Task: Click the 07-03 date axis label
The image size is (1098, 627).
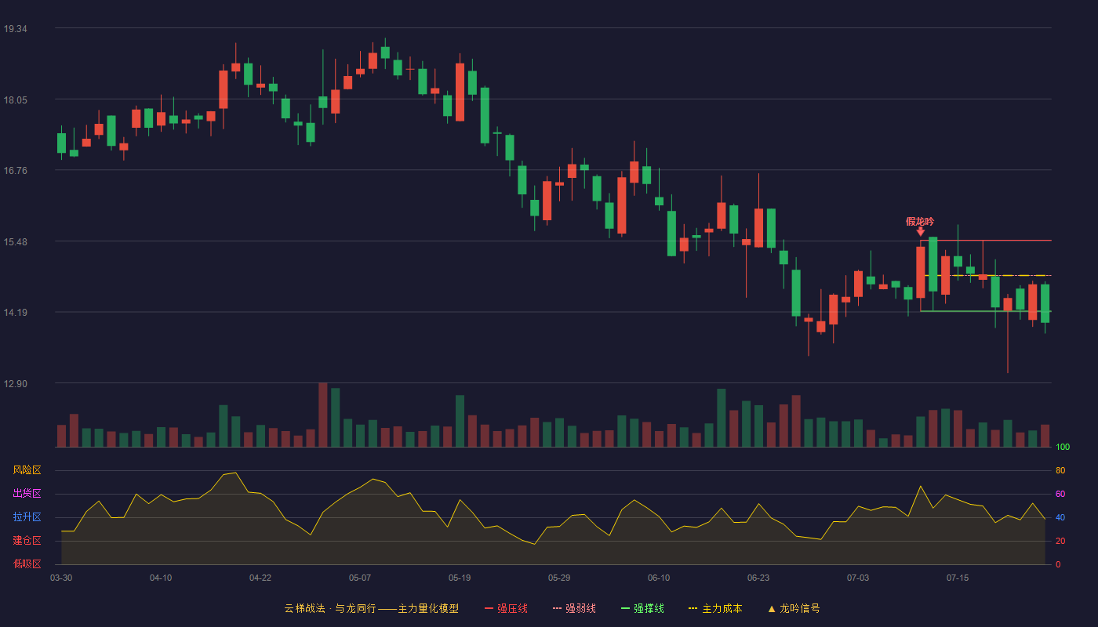Action: point(858,578)
